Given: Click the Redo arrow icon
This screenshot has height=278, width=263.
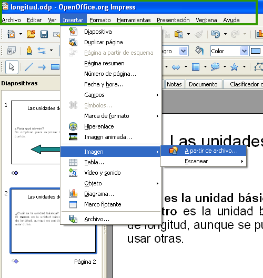Looking at the screenshot, I should (x=235, y=34).
